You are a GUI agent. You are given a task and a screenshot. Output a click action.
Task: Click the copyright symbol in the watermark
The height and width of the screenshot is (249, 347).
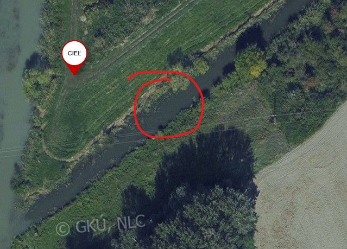pyautogui.click(x=62, y=229)
